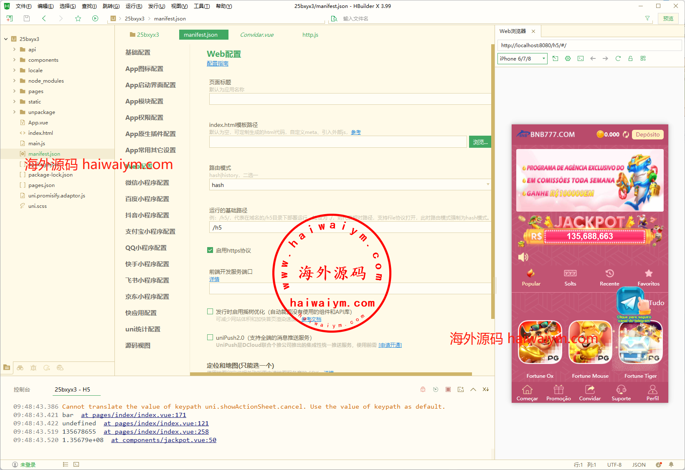Open the iPhone 6/7/8 device dropdown
The width and height of the screenshot is (685, 470).
click(522, 58)
